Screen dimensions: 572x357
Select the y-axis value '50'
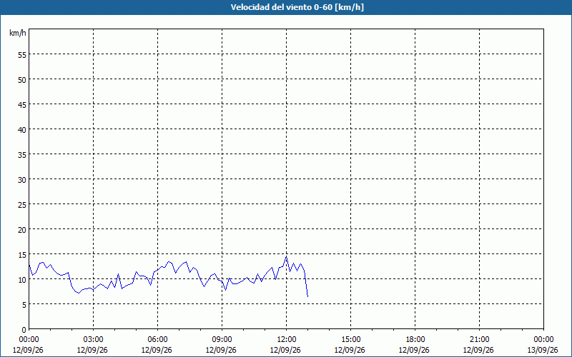pos(22,80)
